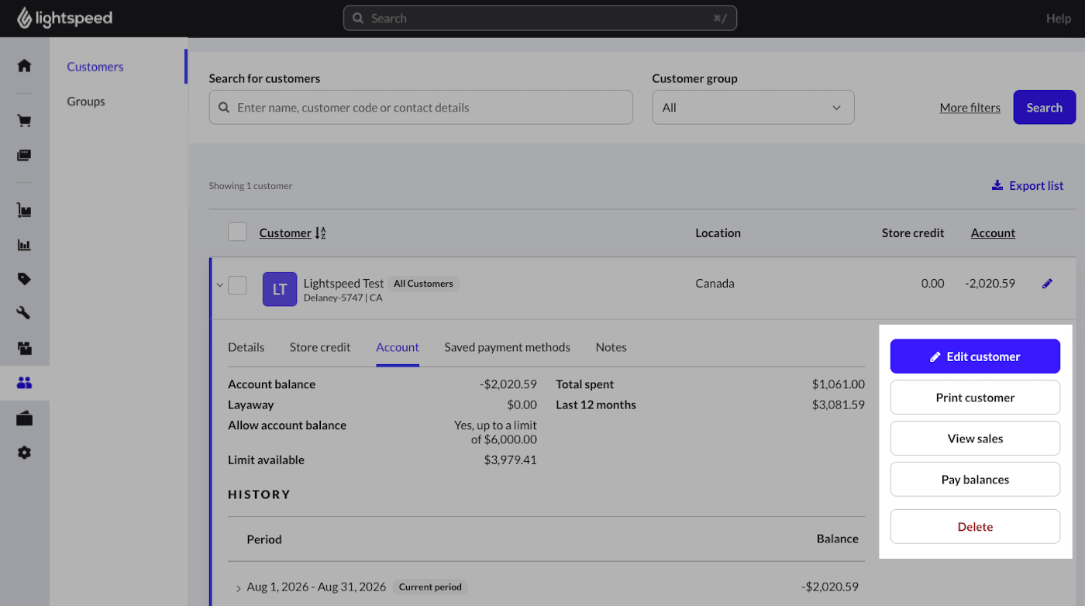Click the Store credit column header

click(x=913, y=232)
